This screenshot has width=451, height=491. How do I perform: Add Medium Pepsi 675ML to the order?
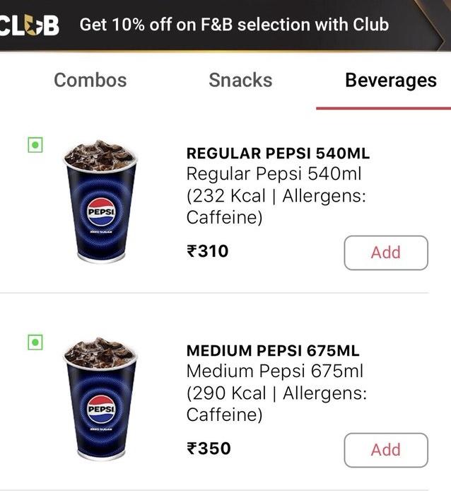pyautogui.click(x=386, y=450)
